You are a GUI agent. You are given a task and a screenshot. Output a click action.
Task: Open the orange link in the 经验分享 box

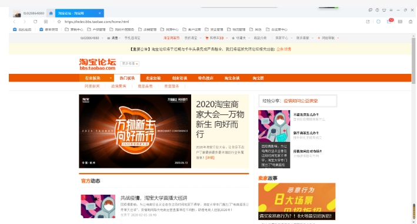(301, 101)
